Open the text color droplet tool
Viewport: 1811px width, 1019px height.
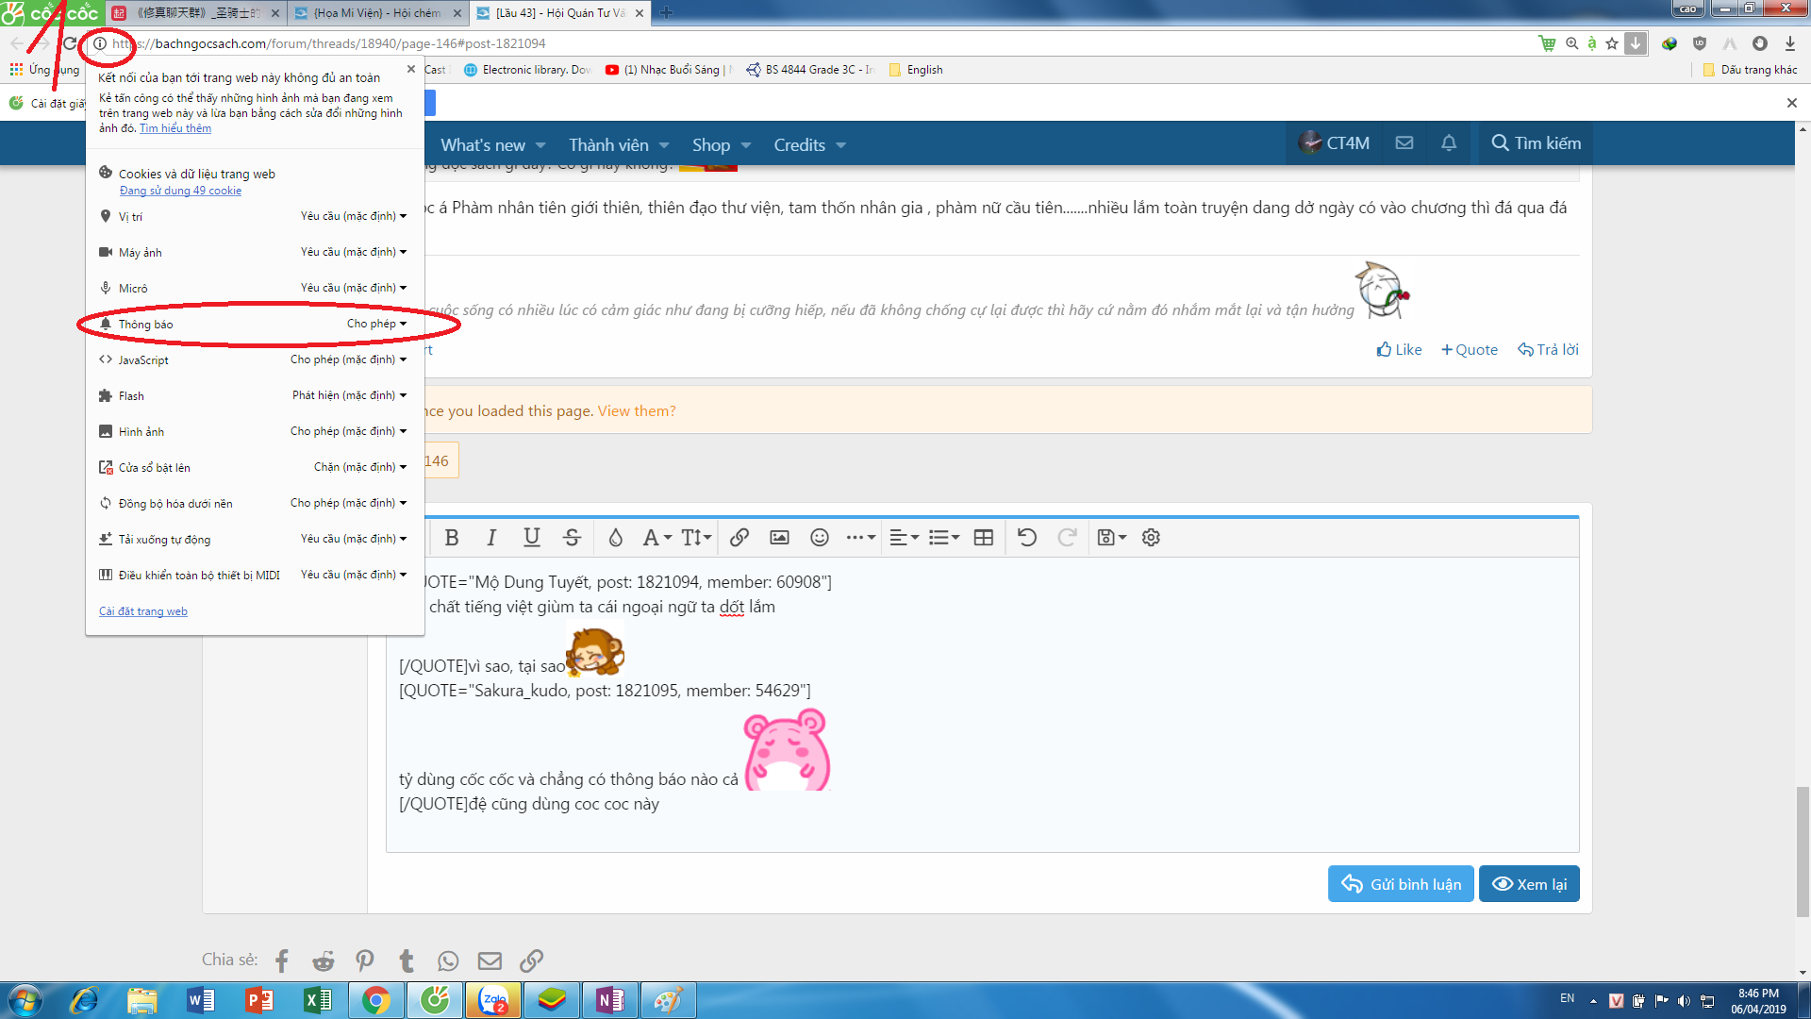coord(615,538)
